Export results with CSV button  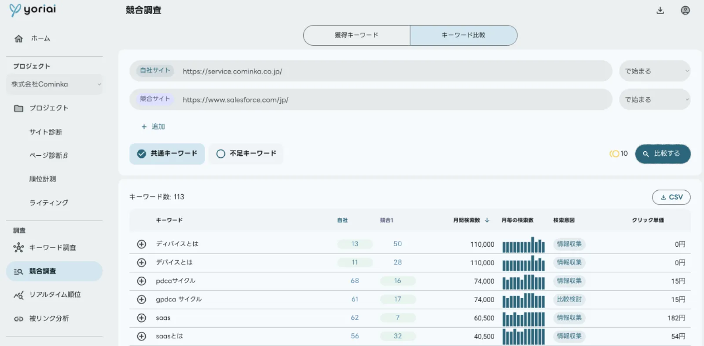tap(671, 197)
